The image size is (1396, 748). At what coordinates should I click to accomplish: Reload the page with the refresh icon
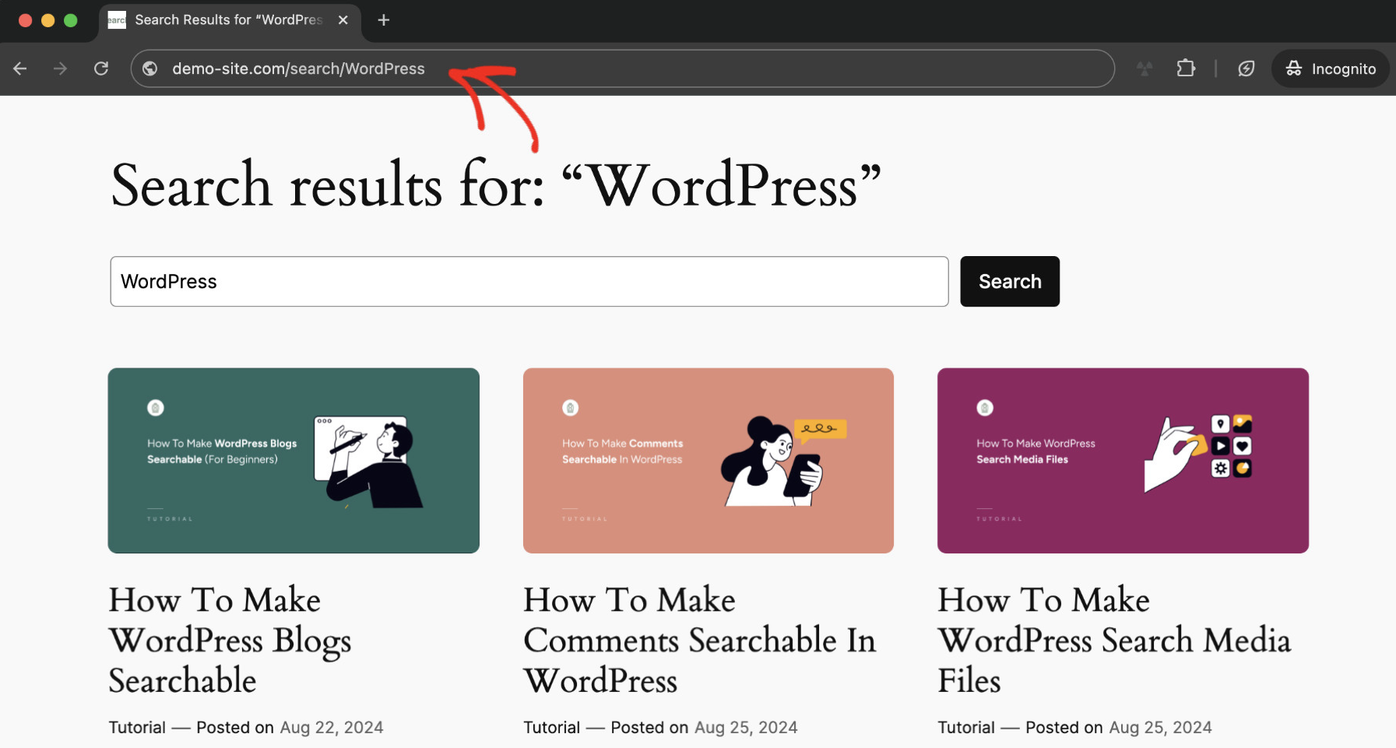101,68
